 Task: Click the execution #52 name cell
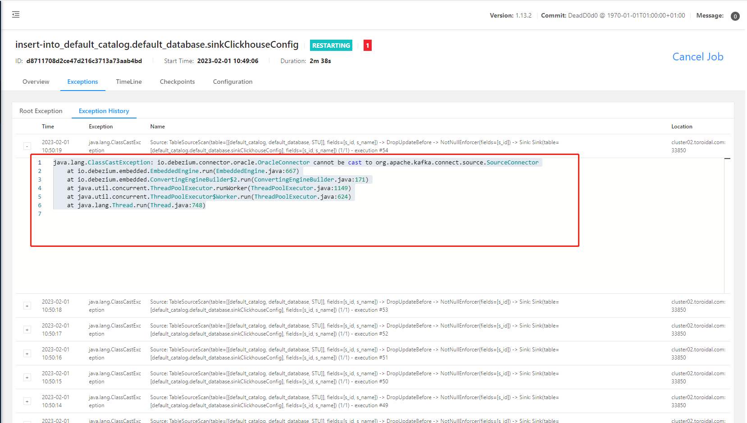[354, 330]
